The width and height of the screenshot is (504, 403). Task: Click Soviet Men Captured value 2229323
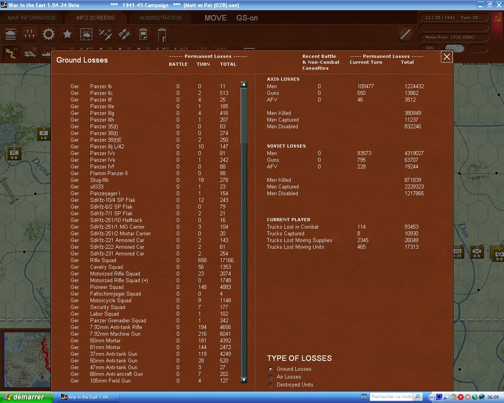coord(414,187)
